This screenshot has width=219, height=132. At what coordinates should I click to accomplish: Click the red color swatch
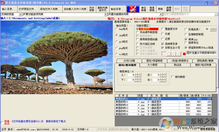point(184,54)
